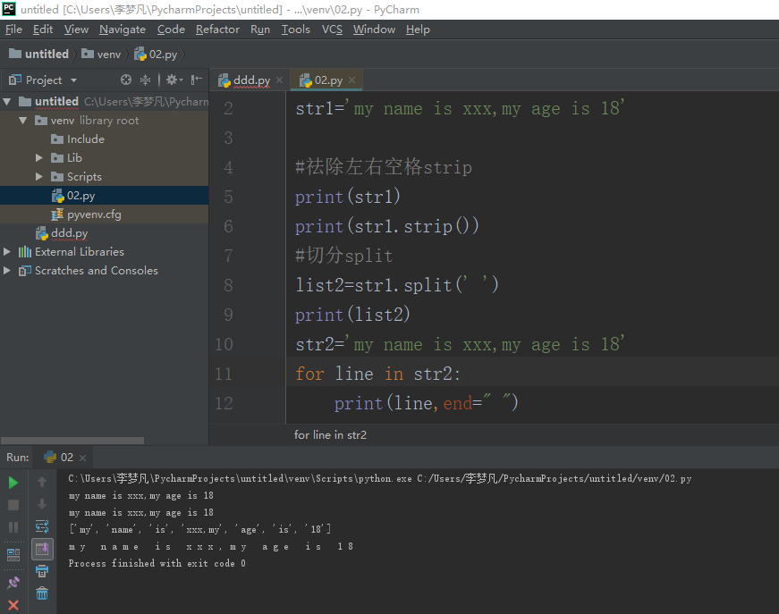Expand External Libraries node

click(x=8, y=252)
